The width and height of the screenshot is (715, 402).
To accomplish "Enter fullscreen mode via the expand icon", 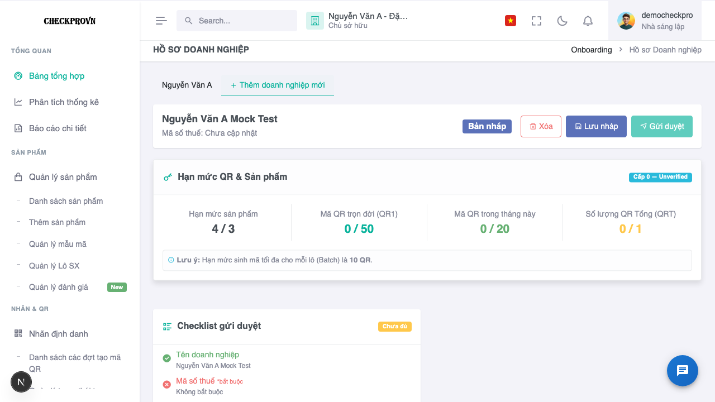I will pyautogui.click(x=536, y=21).
